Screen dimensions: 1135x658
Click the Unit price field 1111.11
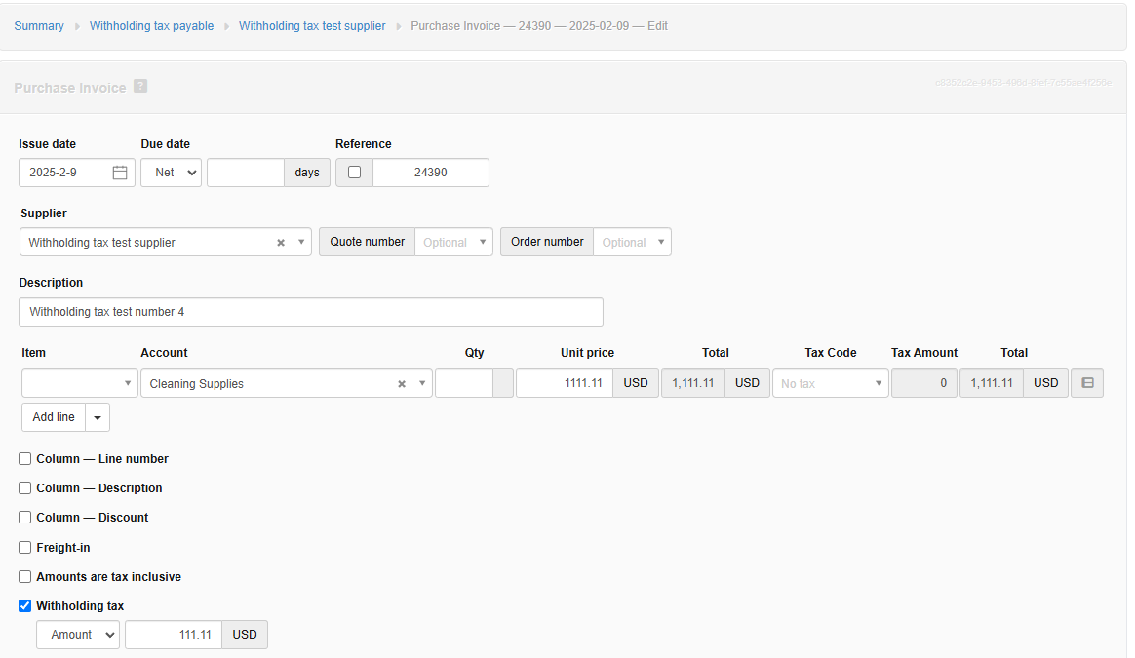click(x=565, y=383)
